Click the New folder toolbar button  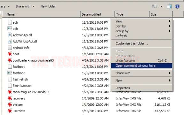click(48, 6)
